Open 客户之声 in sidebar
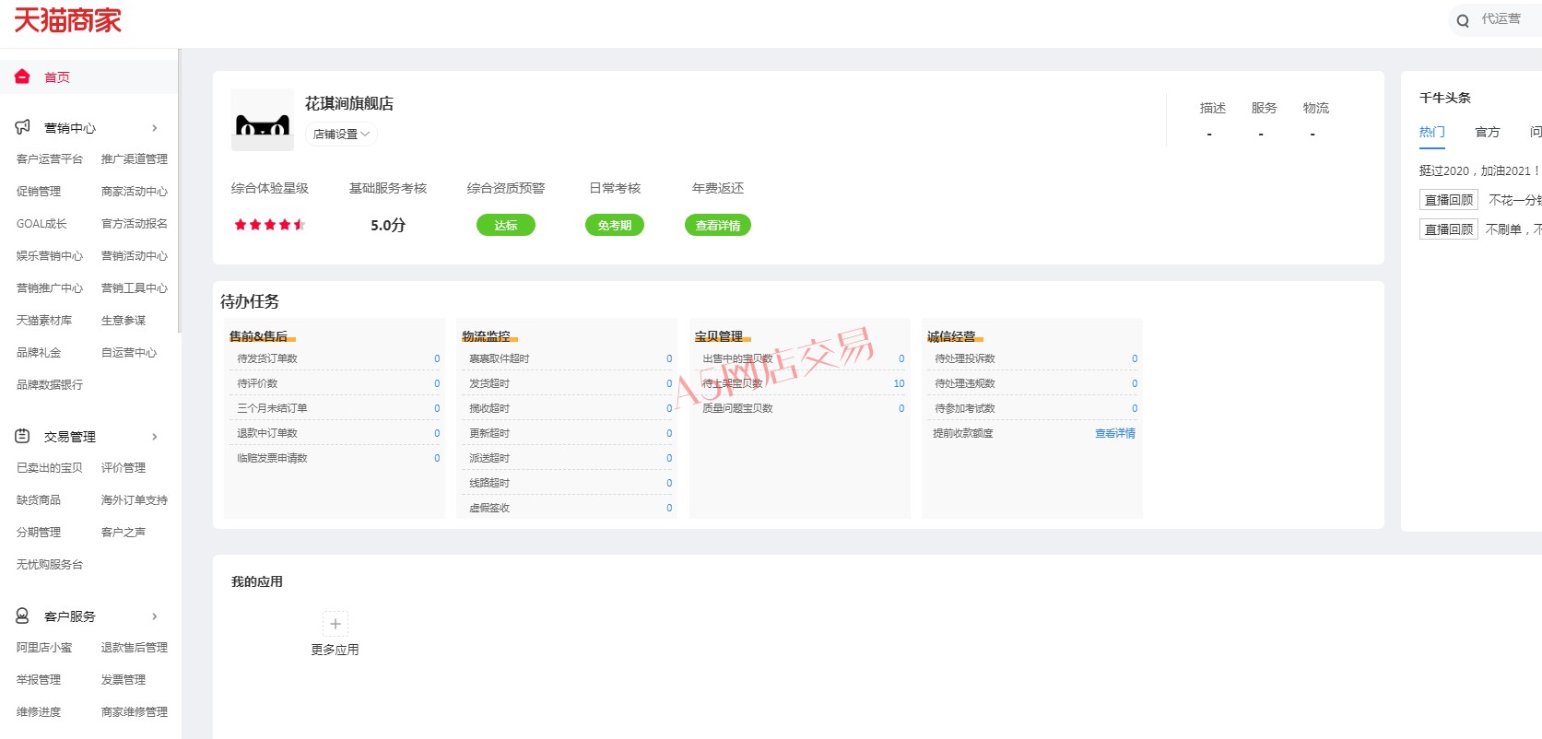 [124, 533]
